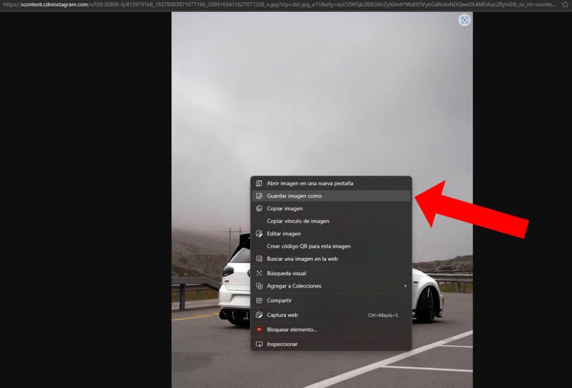Choose Agregar a Colecciones entry

coord(331,286)
